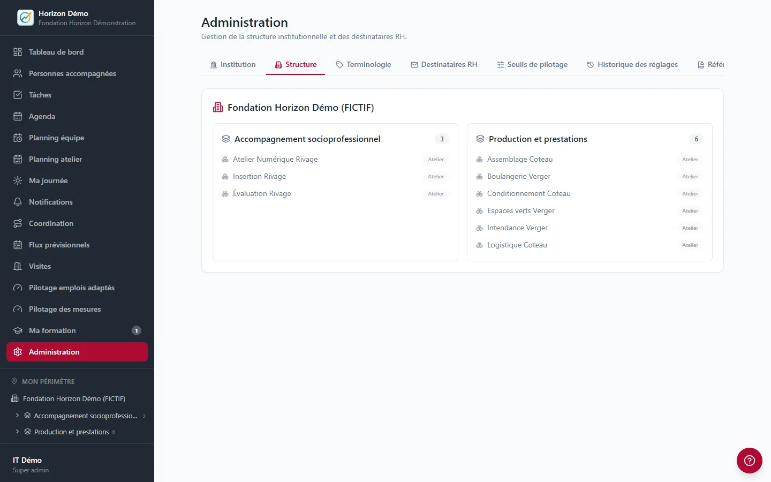Click the Ma formation graduation cap icon
The image size is (771, 482).
tap(18, 330)
